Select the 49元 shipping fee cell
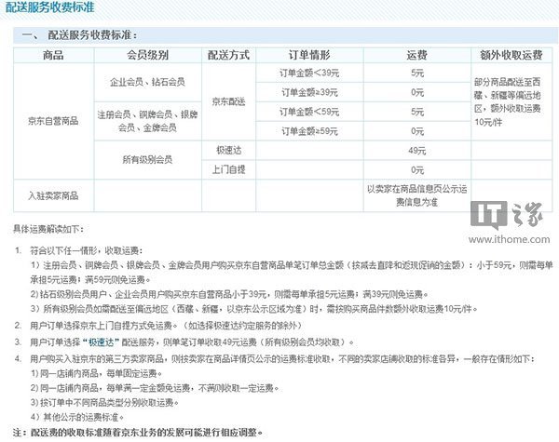 coord(417,151)
